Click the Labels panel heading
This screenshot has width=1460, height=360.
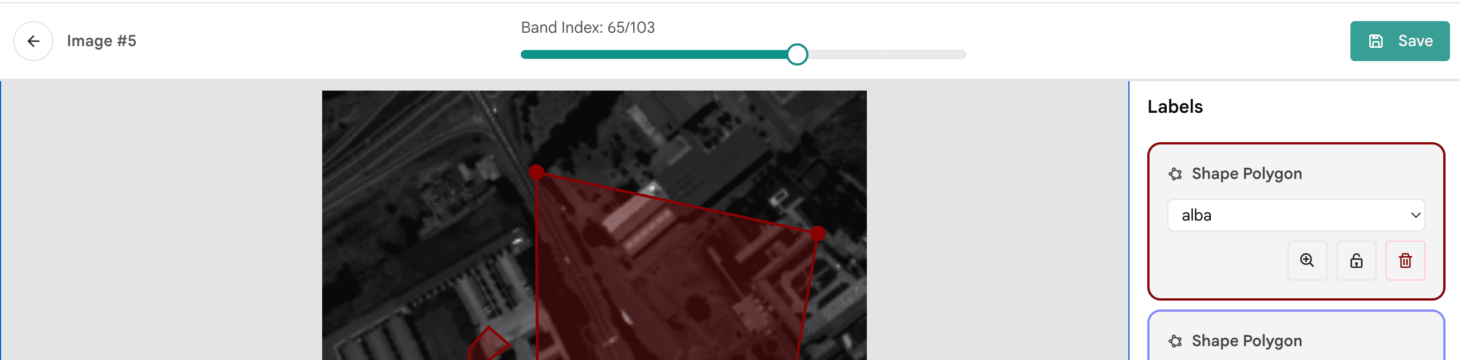pyautogui.click(x=1175, y=107)
